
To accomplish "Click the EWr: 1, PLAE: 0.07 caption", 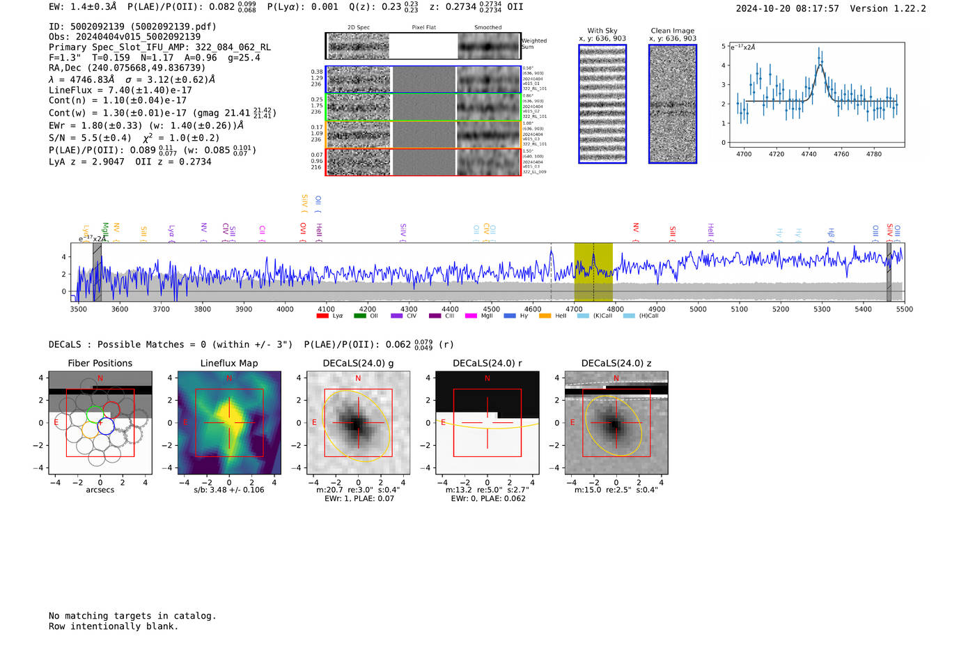I will pos(358,498).
